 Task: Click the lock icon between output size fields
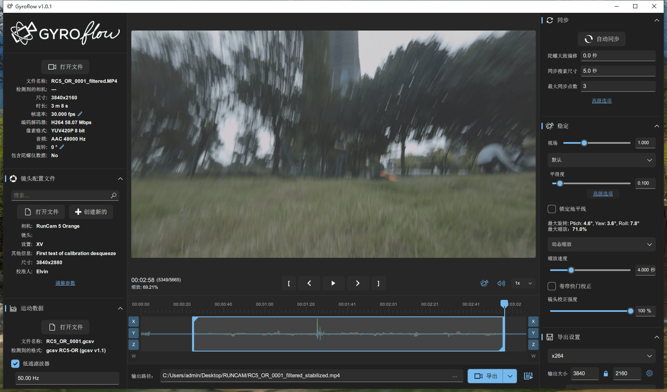(606, 373)
